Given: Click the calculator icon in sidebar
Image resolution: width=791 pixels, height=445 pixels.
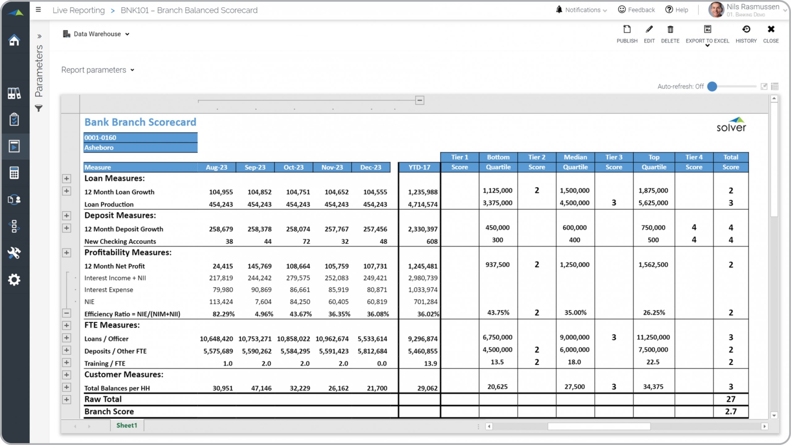Looking at the screenshot, I should tap(14, 173).
